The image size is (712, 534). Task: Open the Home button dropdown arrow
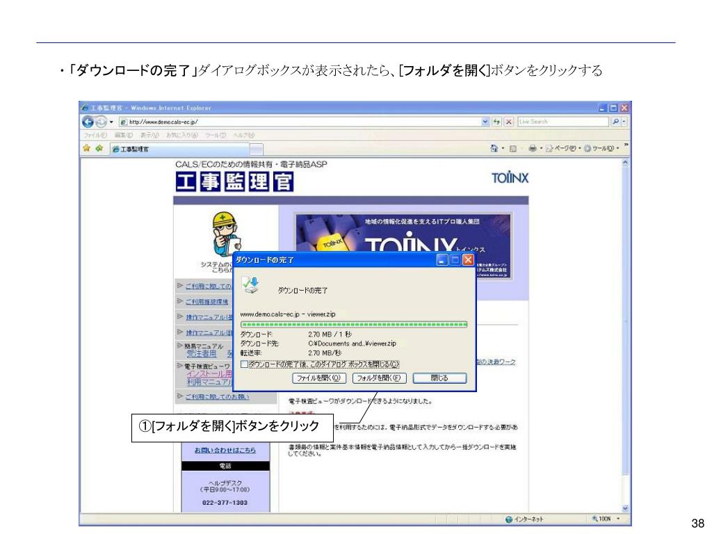coord(503,148)
